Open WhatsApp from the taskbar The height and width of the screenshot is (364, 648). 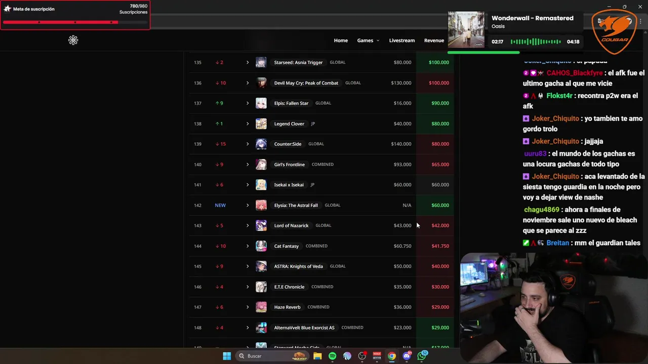coord(422,356)
